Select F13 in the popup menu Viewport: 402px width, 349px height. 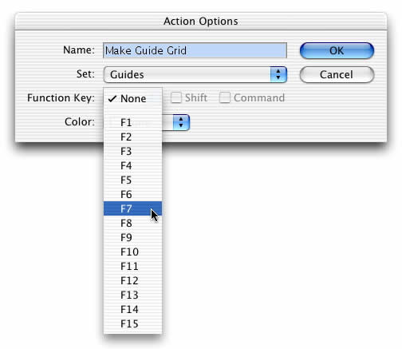click(132, 295)
